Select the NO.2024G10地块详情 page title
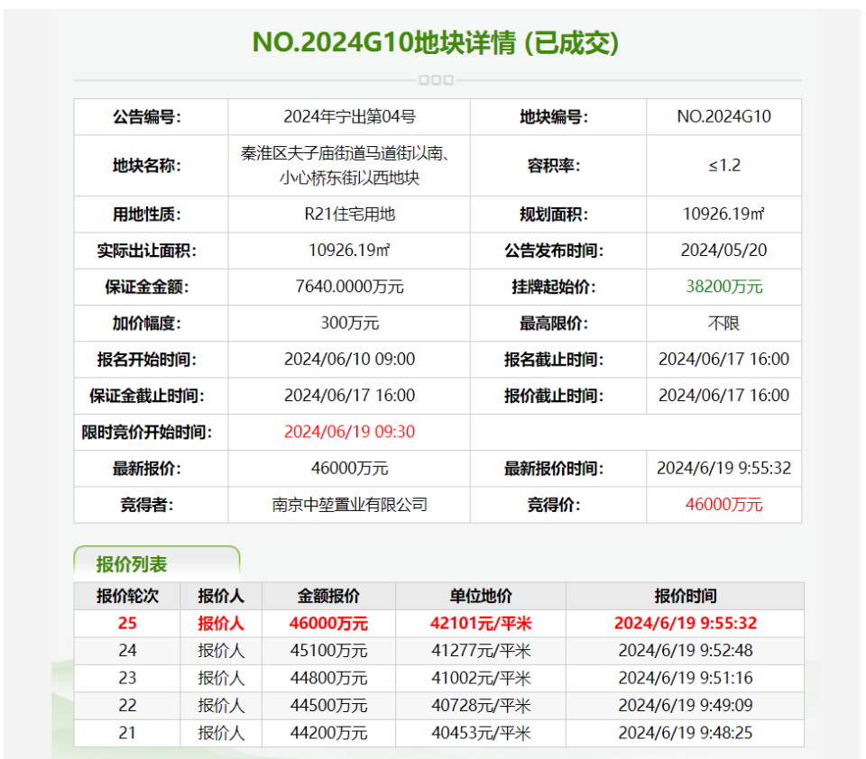The image size is (866, 759). click(435, 42)
